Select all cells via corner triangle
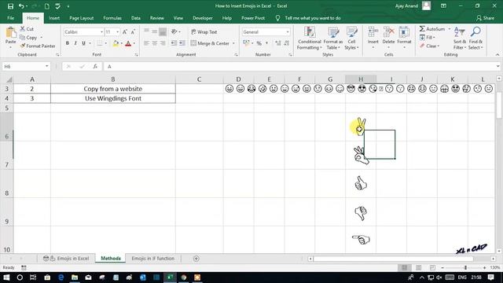This screenshot has width=503, height=283. (x=9, y=79)
